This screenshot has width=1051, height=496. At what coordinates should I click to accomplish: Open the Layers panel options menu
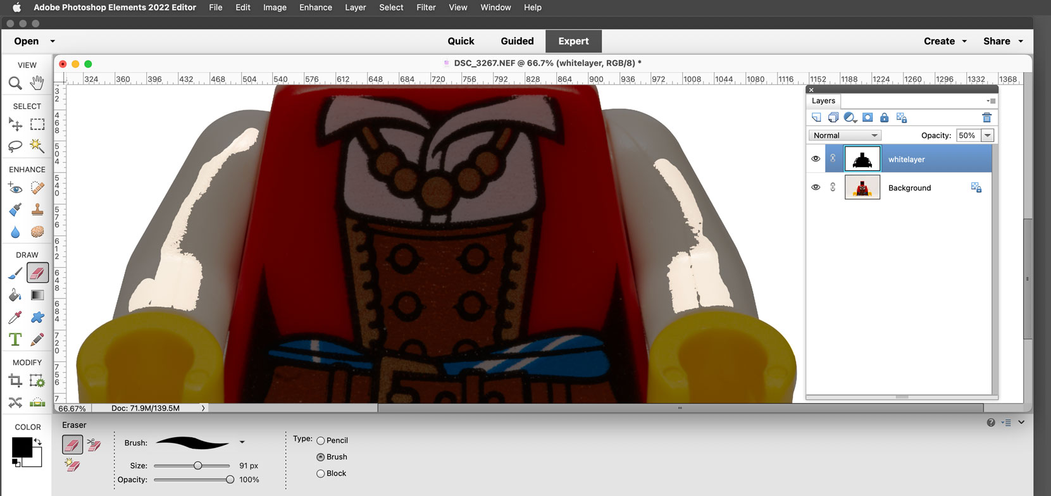point(991,101)
